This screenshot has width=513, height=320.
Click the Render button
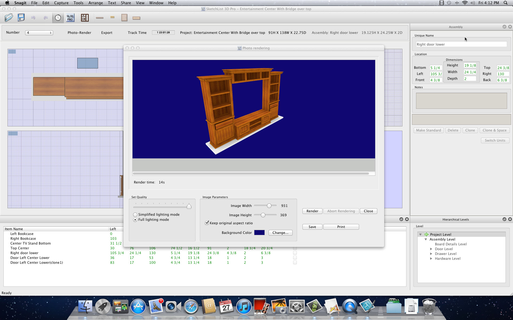312,211
